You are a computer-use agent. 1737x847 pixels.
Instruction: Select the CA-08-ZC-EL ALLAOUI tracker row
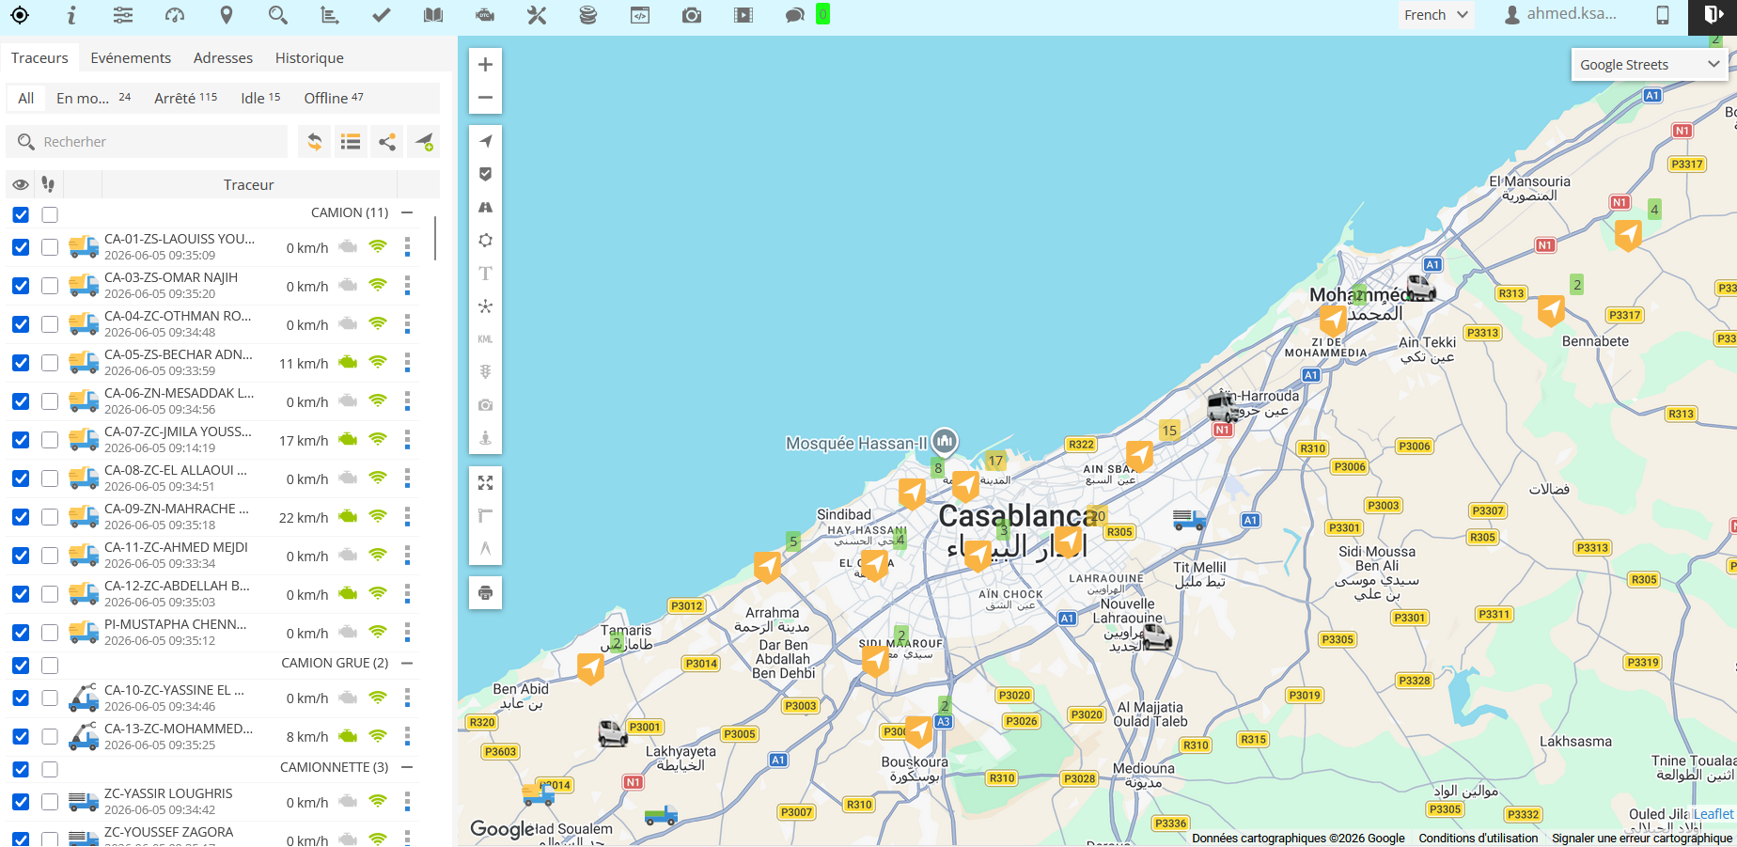tap(214, 478)
